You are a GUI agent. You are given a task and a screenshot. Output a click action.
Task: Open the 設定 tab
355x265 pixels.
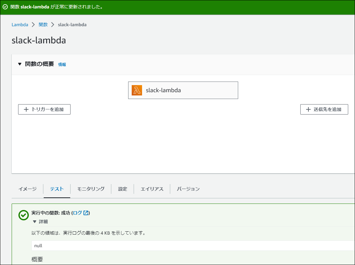coord(122,189)
